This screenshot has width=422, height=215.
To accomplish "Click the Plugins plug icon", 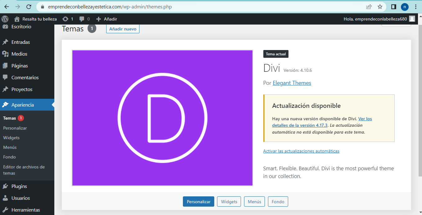I will coord(5,186).
